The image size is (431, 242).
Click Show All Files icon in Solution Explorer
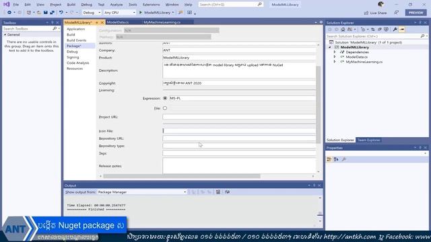(x=386, y=30)
